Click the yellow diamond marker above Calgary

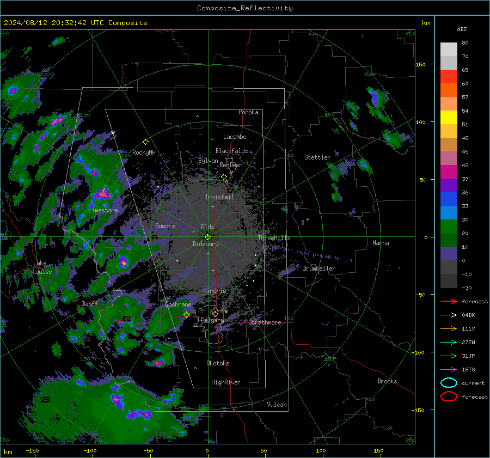pyautogui.click(x=215, y=314)
